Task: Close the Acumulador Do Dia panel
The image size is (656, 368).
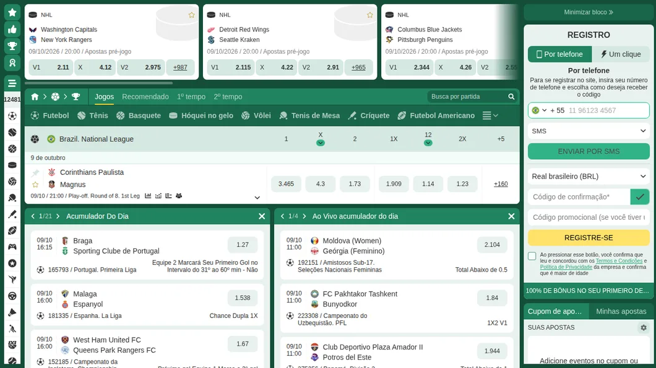Action: pos(262,216)
